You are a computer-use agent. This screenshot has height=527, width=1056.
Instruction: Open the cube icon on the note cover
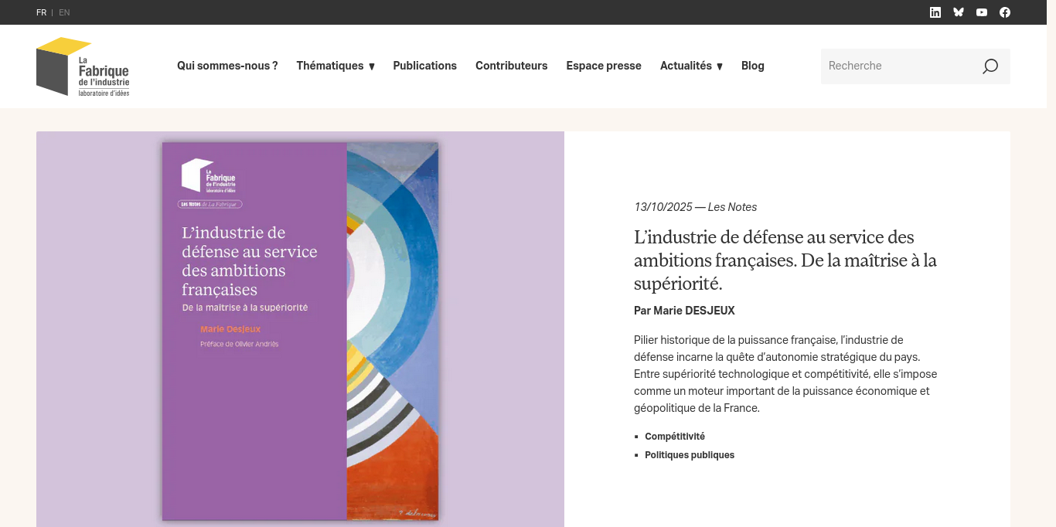point(189,175)
